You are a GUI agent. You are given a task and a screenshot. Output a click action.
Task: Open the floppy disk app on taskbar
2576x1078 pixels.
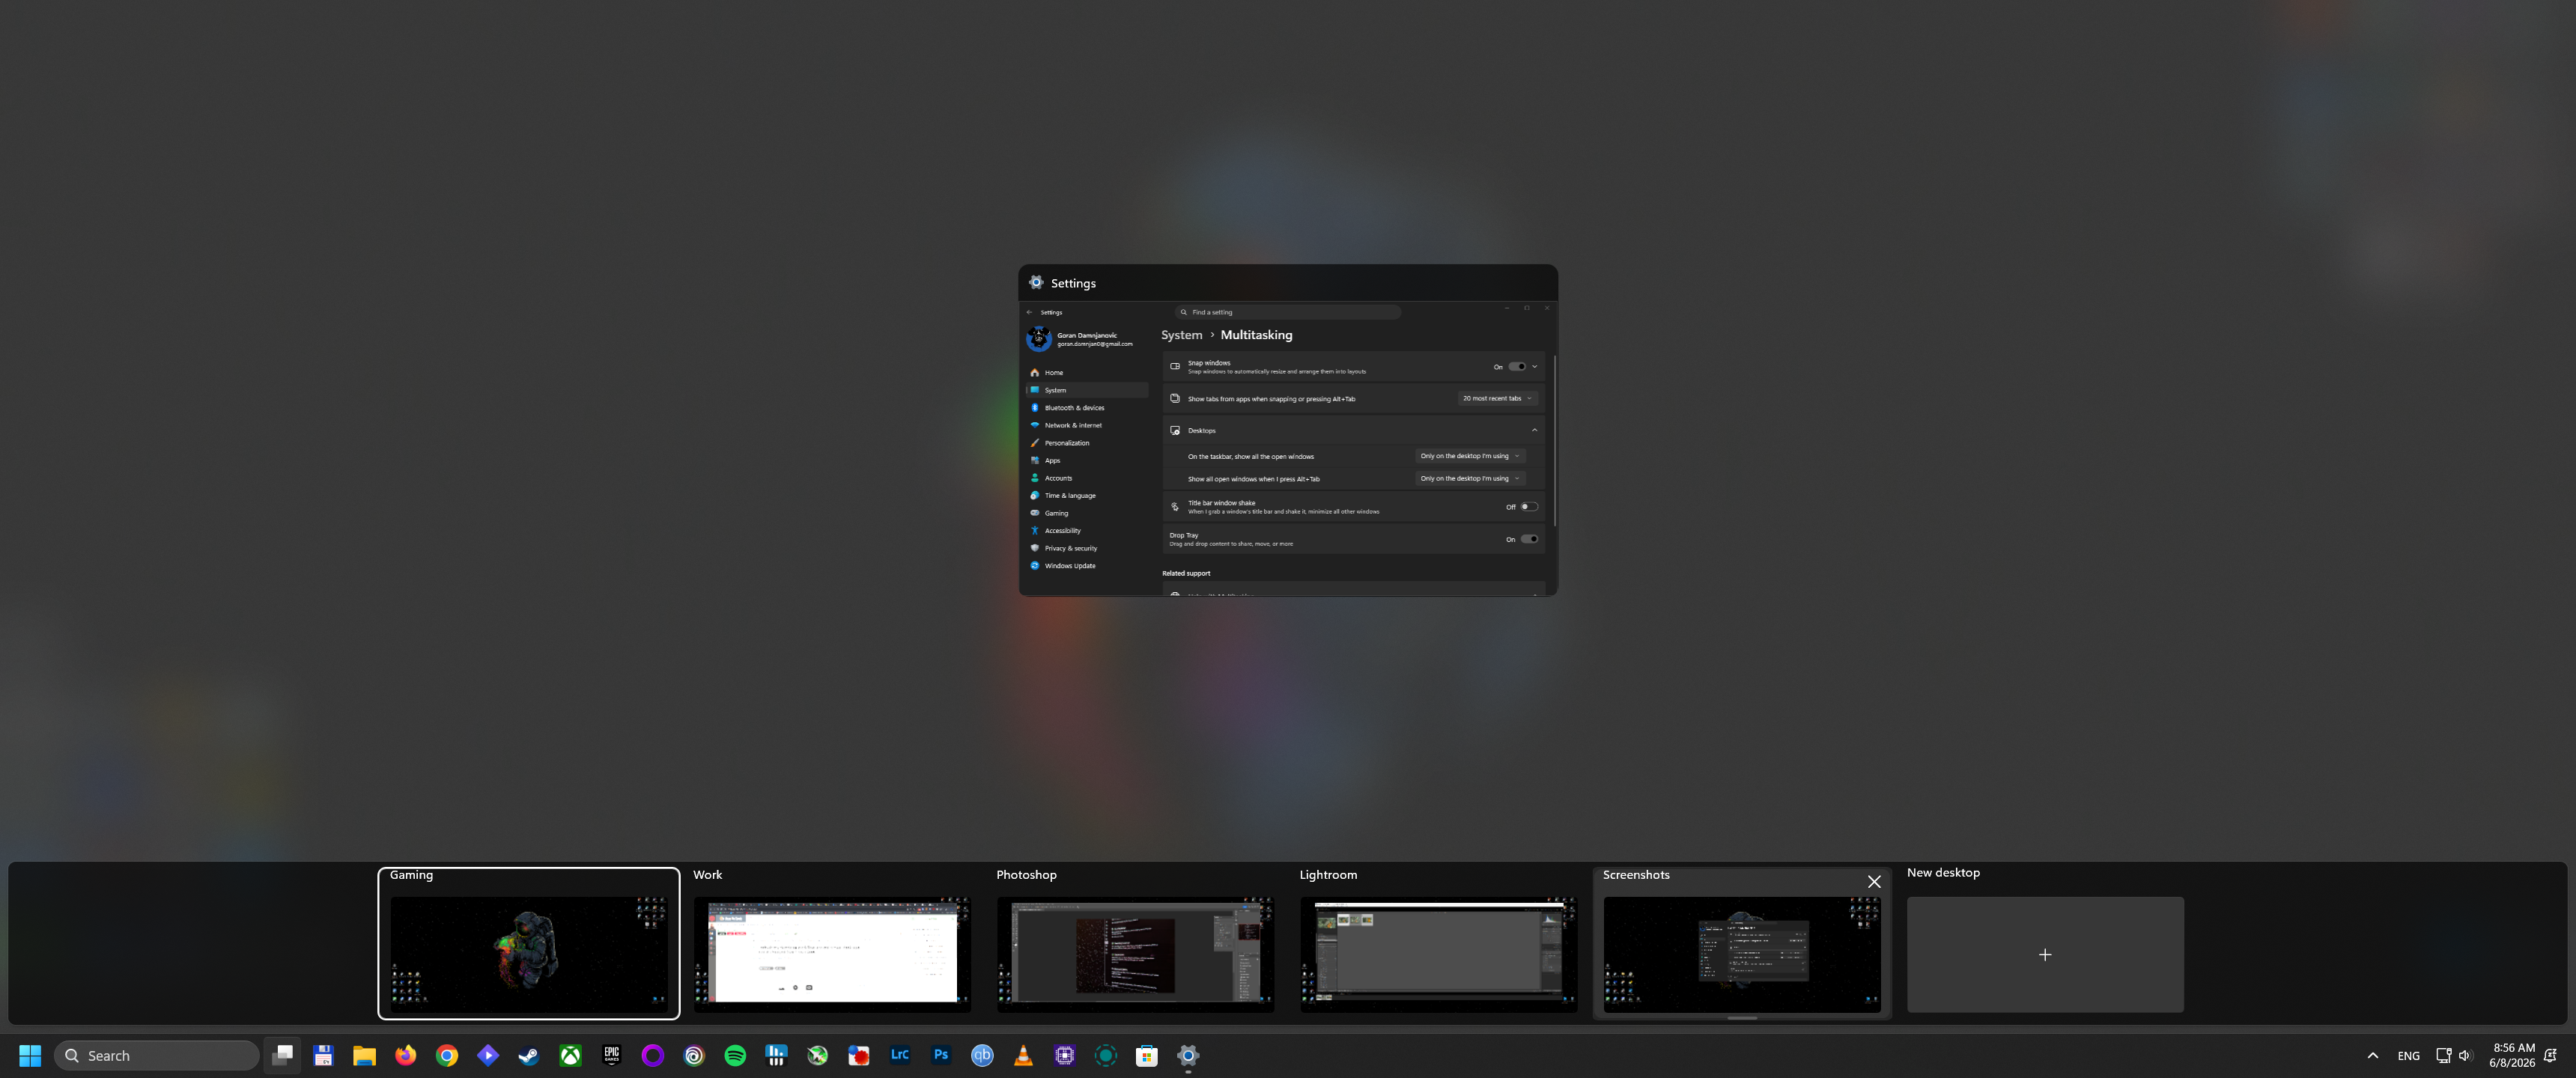323,1055
